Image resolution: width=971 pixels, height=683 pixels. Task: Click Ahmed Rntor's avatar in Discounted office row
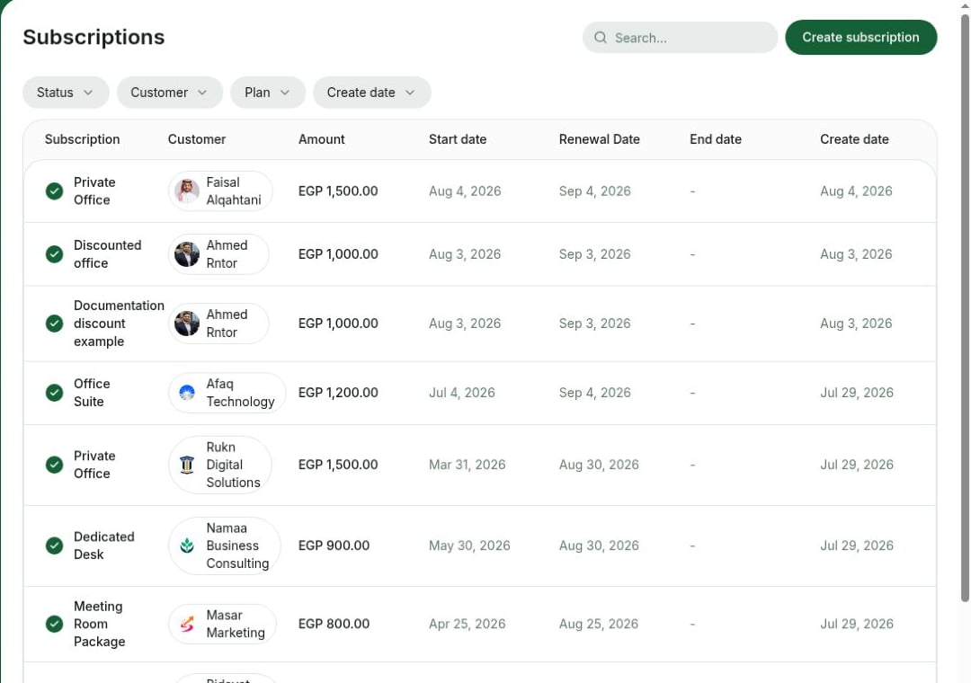coord(187,254)
